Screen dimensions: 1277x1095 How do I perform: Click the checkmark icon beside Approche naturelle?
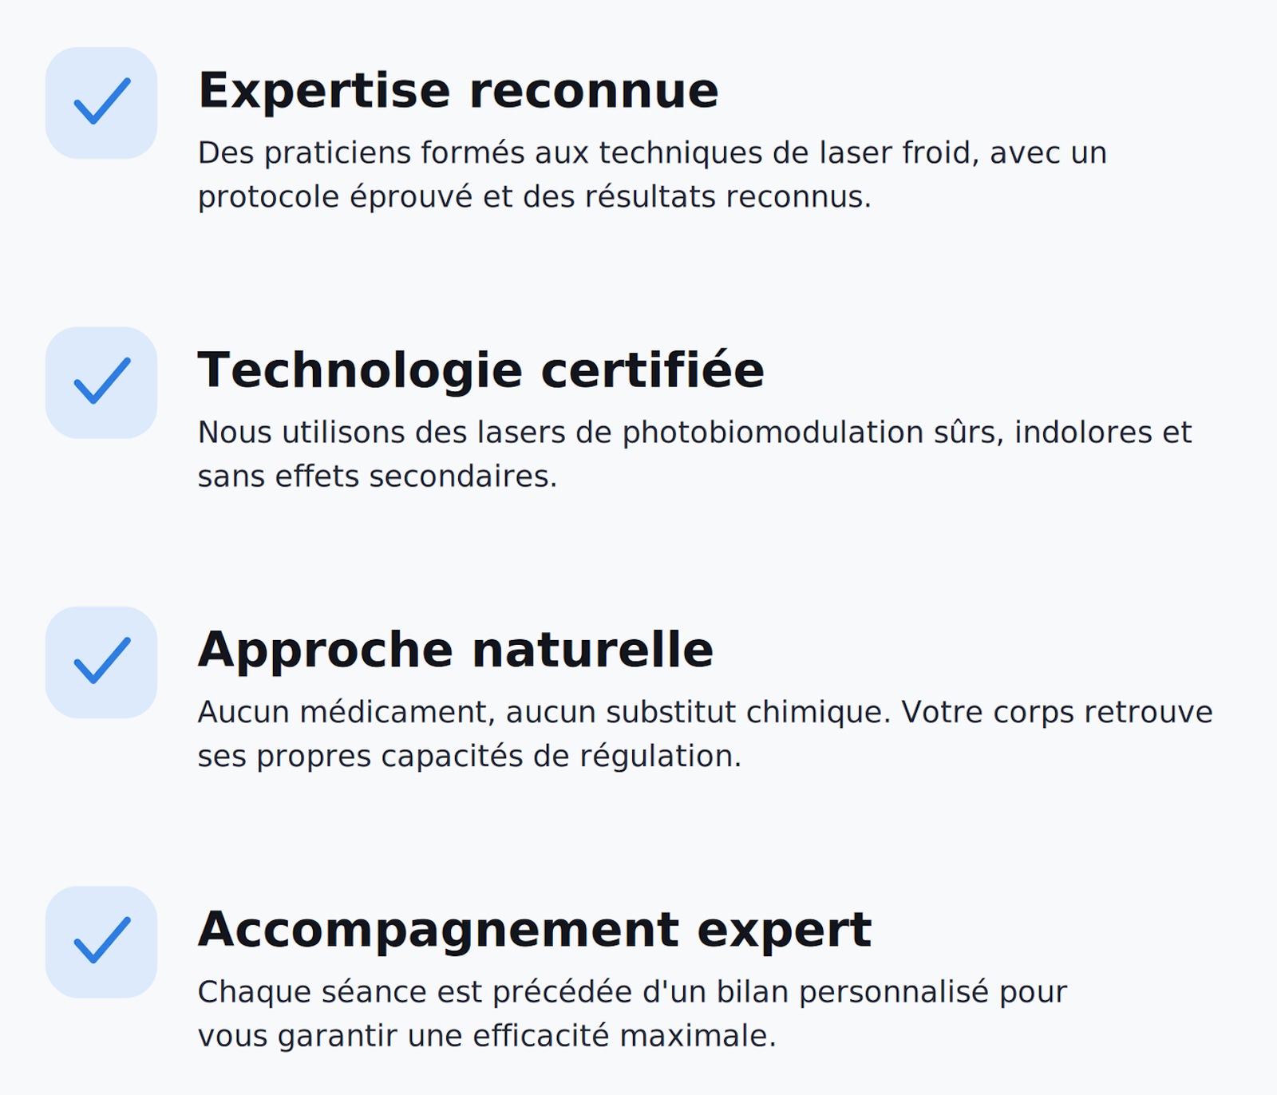click(101, 662)
